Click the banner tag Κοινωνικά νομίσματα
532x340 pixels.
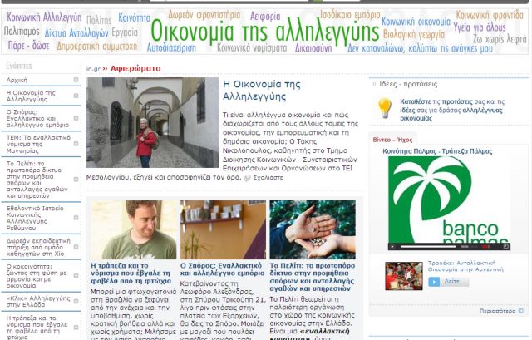(x=252, y=48)
